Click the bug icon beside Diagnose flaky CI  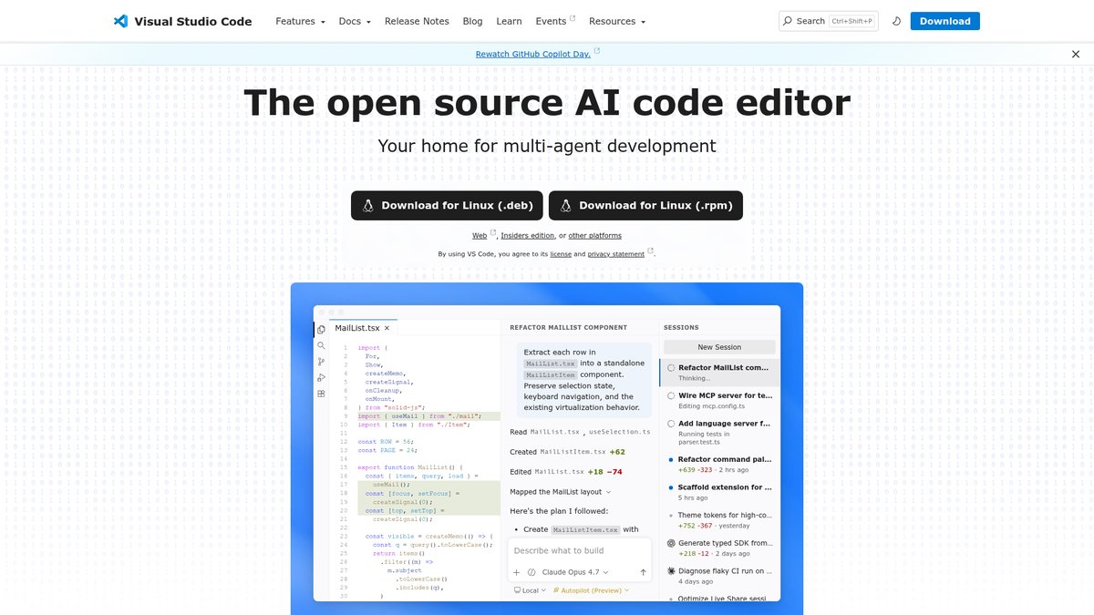pos(671,571)
